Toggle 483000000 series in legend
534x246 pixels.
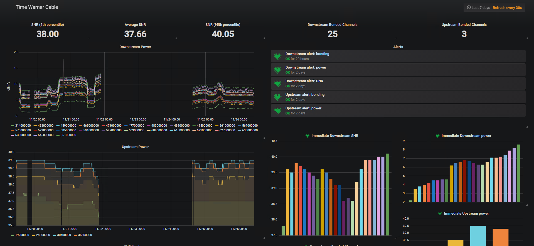point(159,126)
